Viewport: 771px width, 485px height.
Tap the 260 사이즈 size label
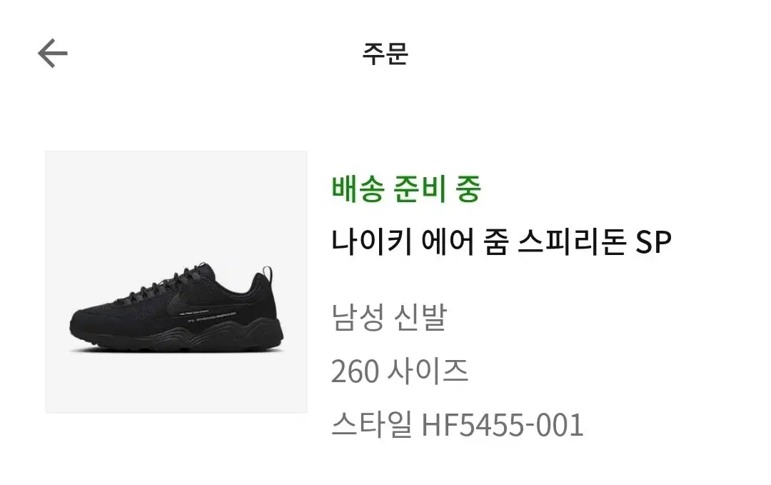coord(399,371)
